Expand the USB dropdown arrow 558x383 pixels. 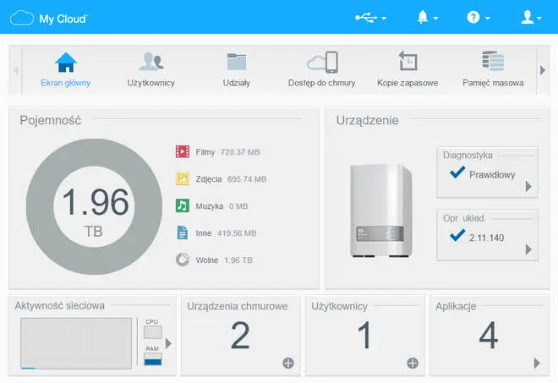click(384, 18)
